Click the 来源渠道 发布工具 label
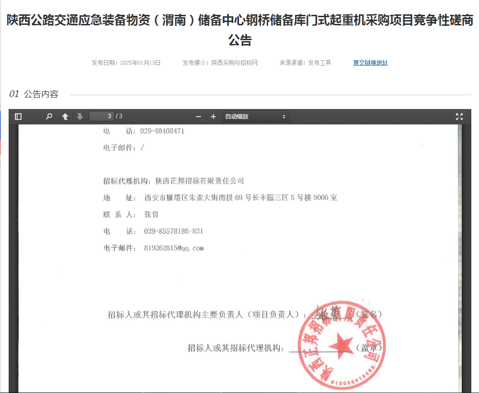The width and height of the screenshot is (479, 393). coord(305,63)
